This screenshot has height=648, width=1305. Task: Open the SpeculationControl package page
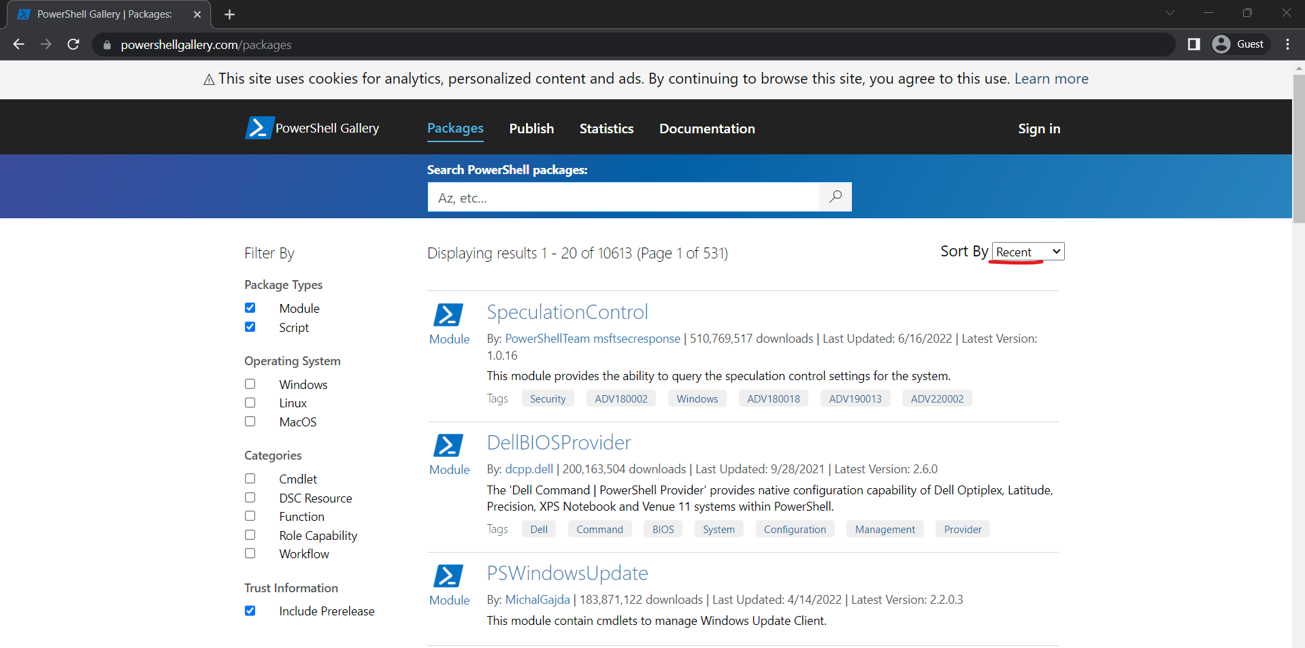coord(567,311)
